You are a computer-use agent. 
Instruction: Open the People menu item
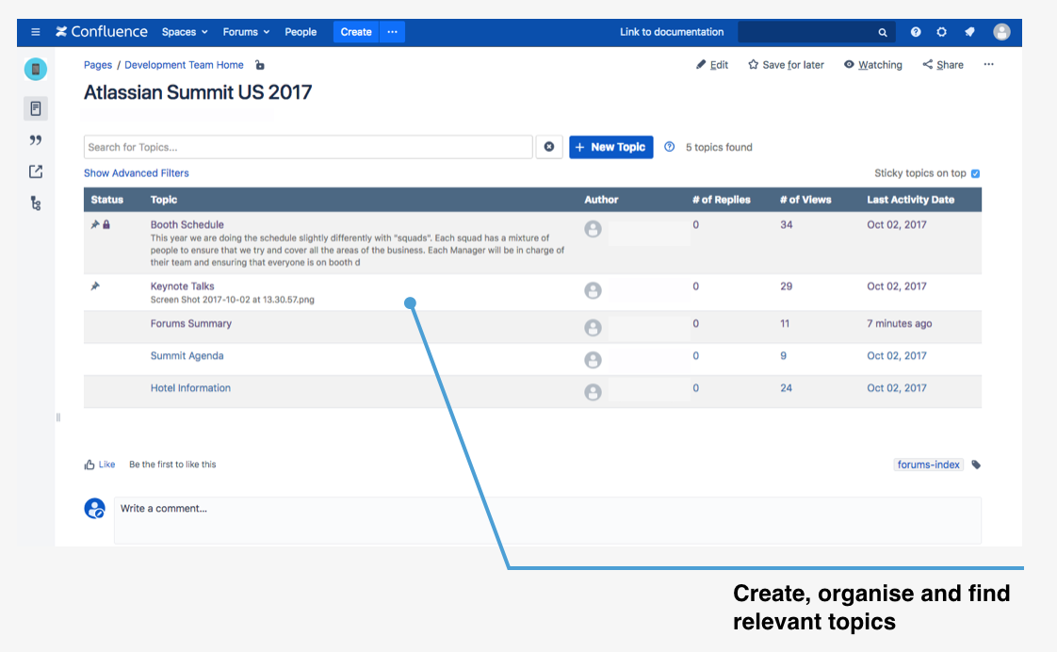point(301,32)
